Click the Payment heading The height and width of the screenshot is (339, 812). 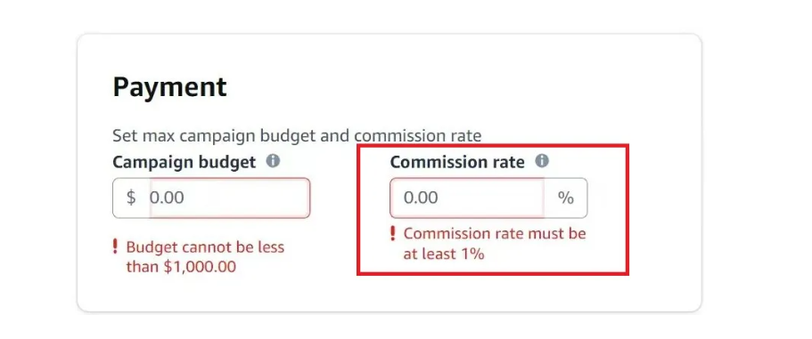169,87
